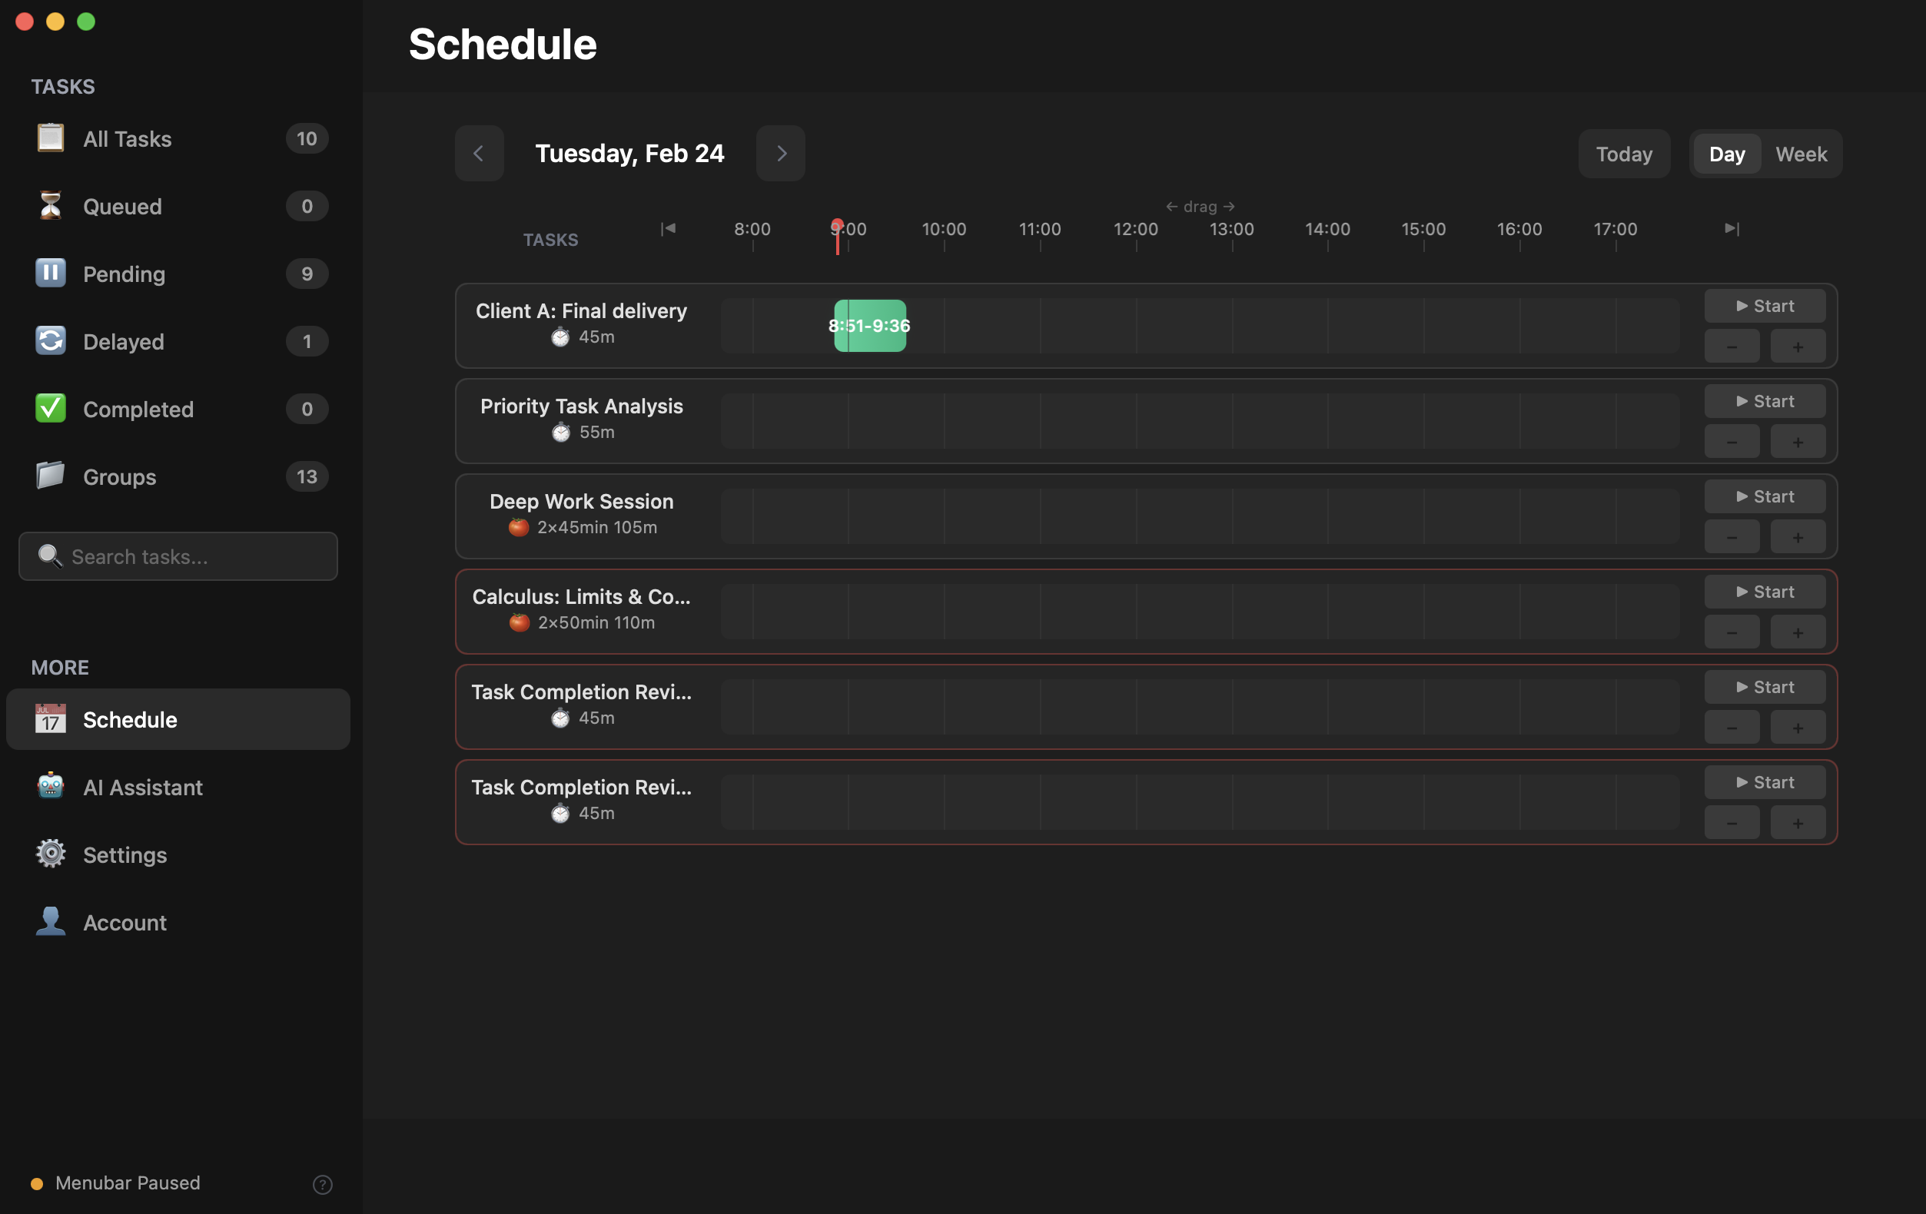Select the Day view toggle

(1726, 154)
